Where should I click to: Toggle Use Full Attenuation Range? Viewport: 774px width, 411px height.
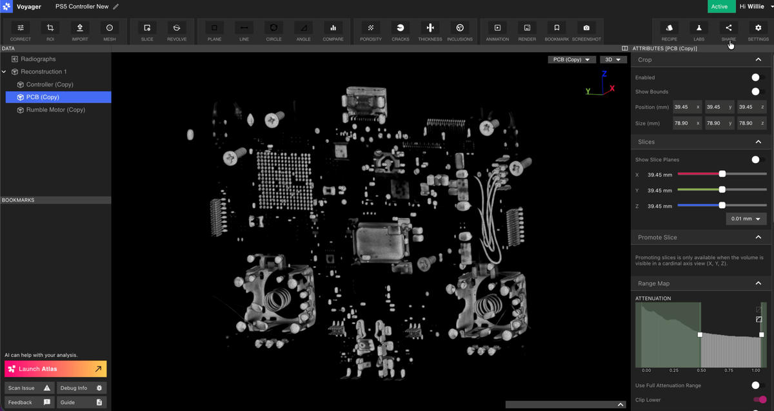759,385
